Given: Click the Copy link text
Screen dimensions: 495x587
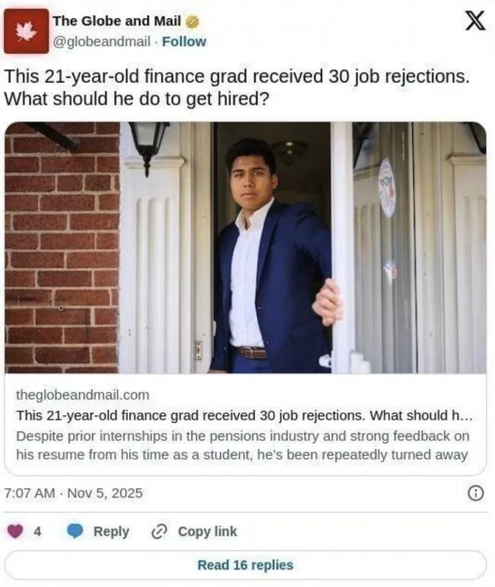Looking at the screenshot, I should point(207,531).
